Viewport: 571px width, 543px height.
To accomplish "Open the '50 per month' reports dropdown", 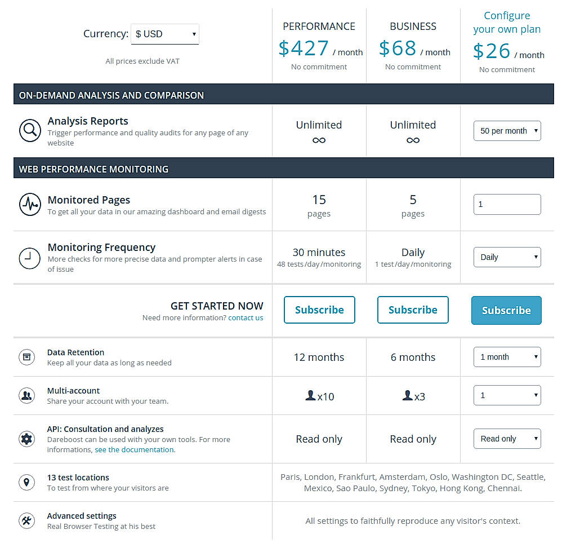I will [506, 130].
